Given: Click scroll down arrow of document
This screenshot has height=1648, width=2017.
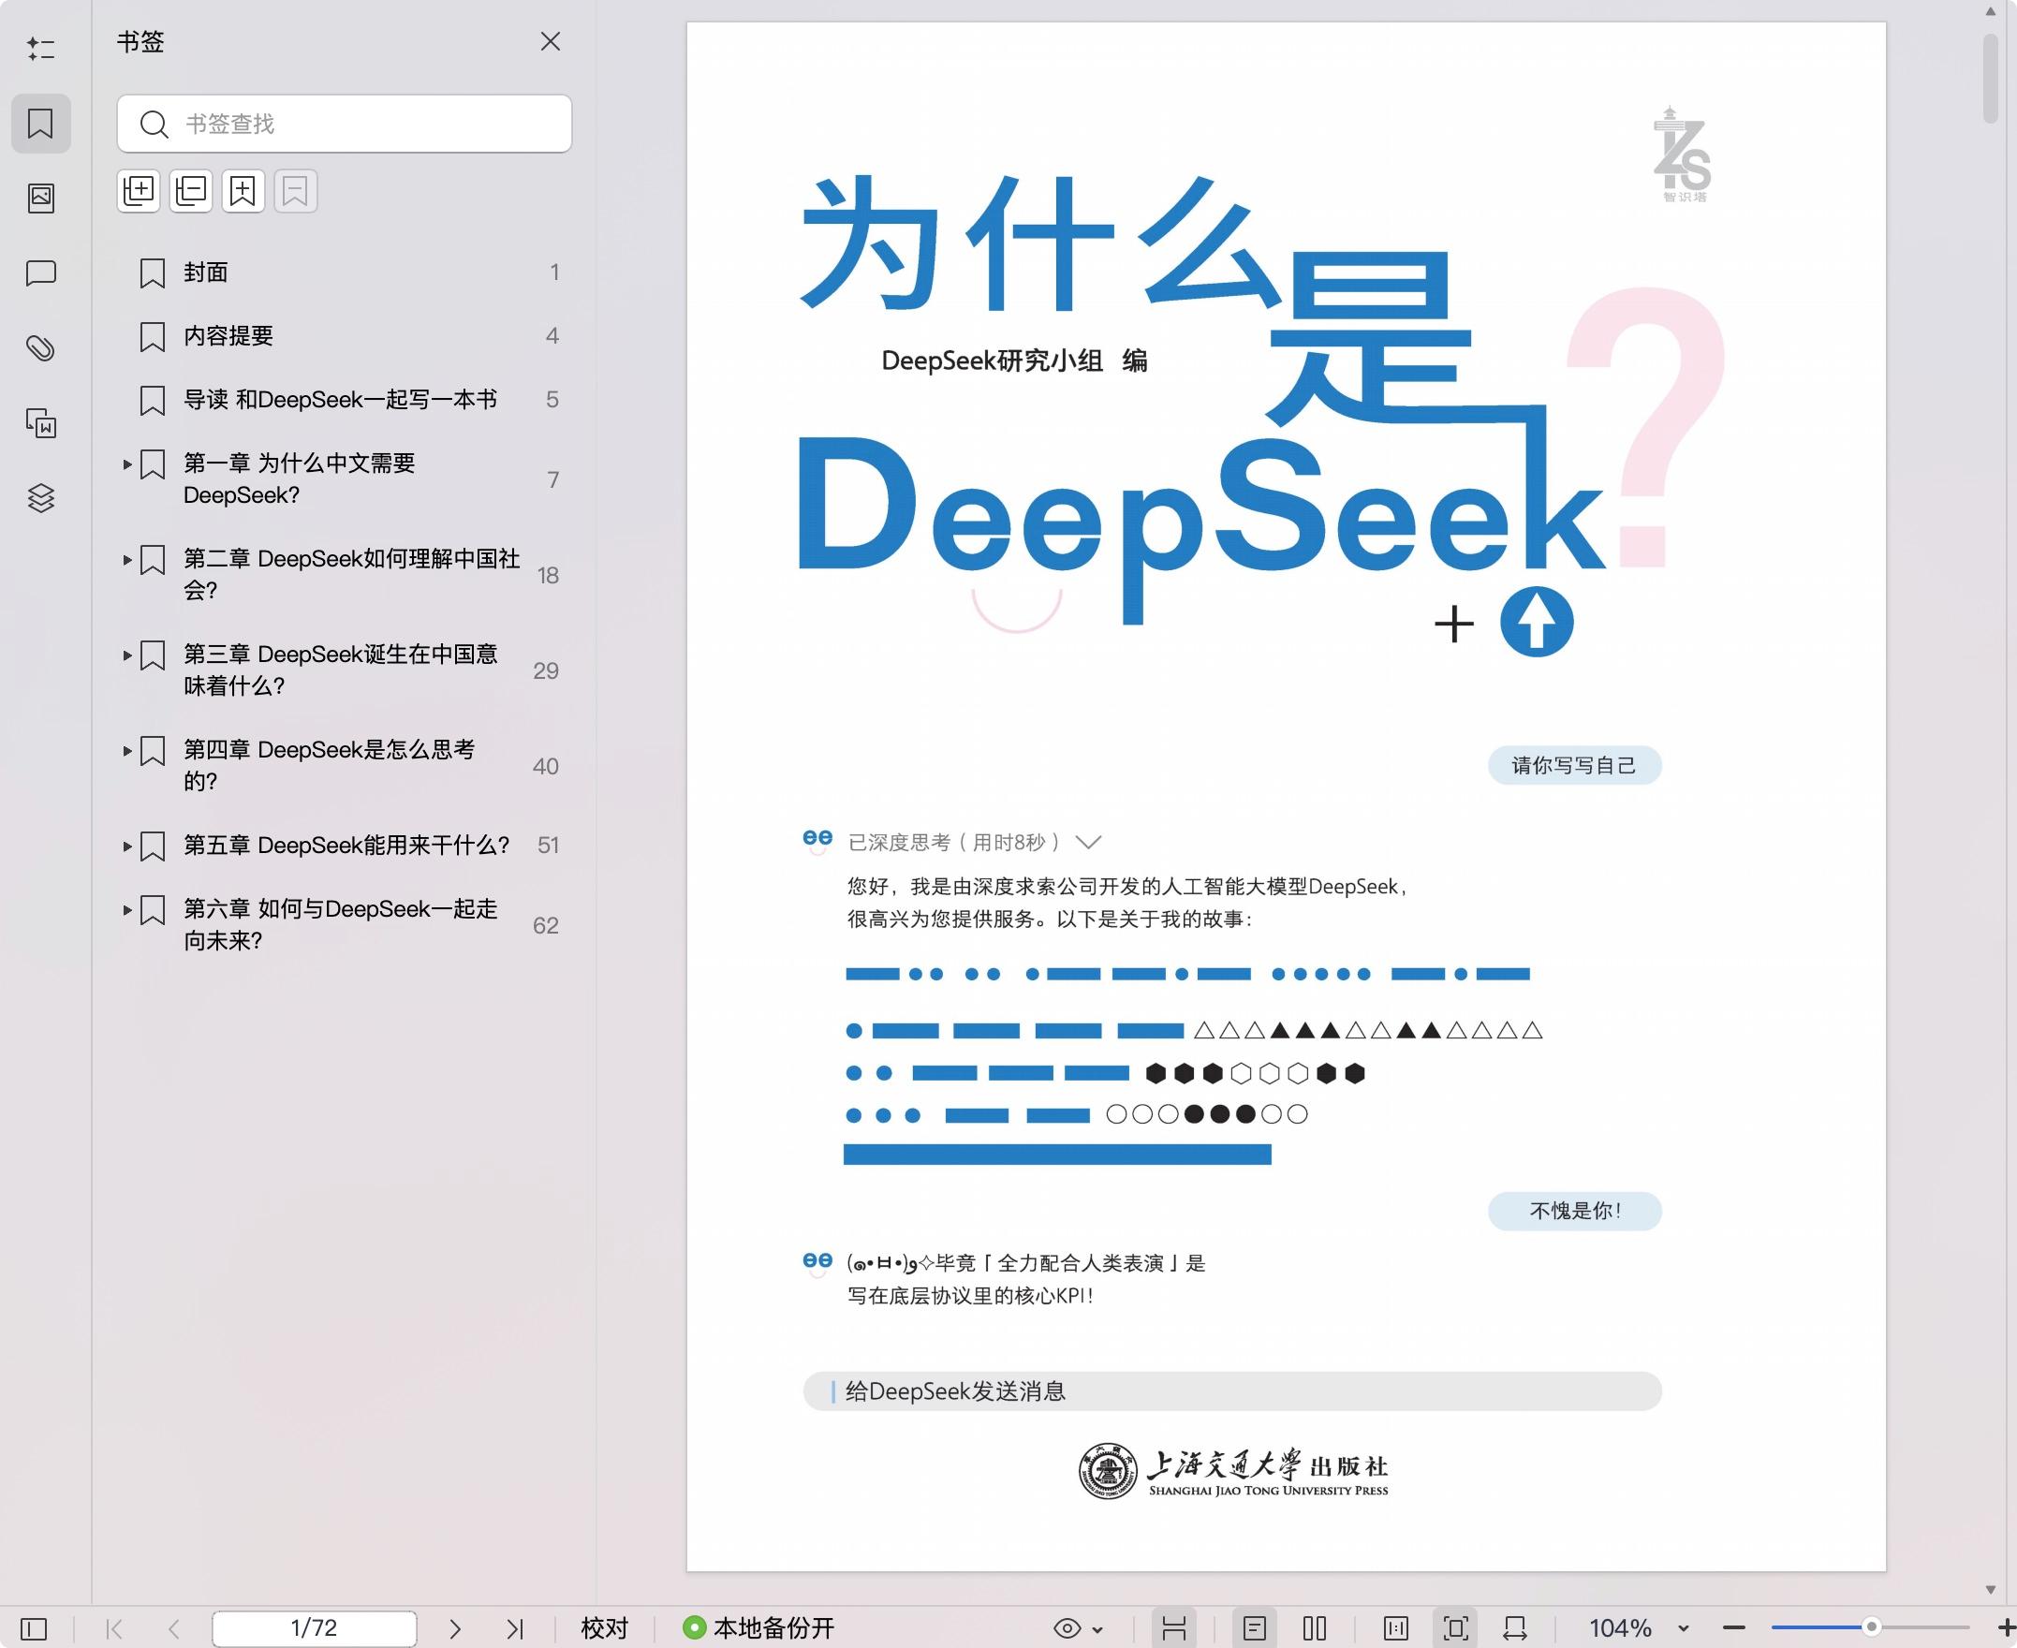Looking at the screenshot, I should coord(1991,1589).
